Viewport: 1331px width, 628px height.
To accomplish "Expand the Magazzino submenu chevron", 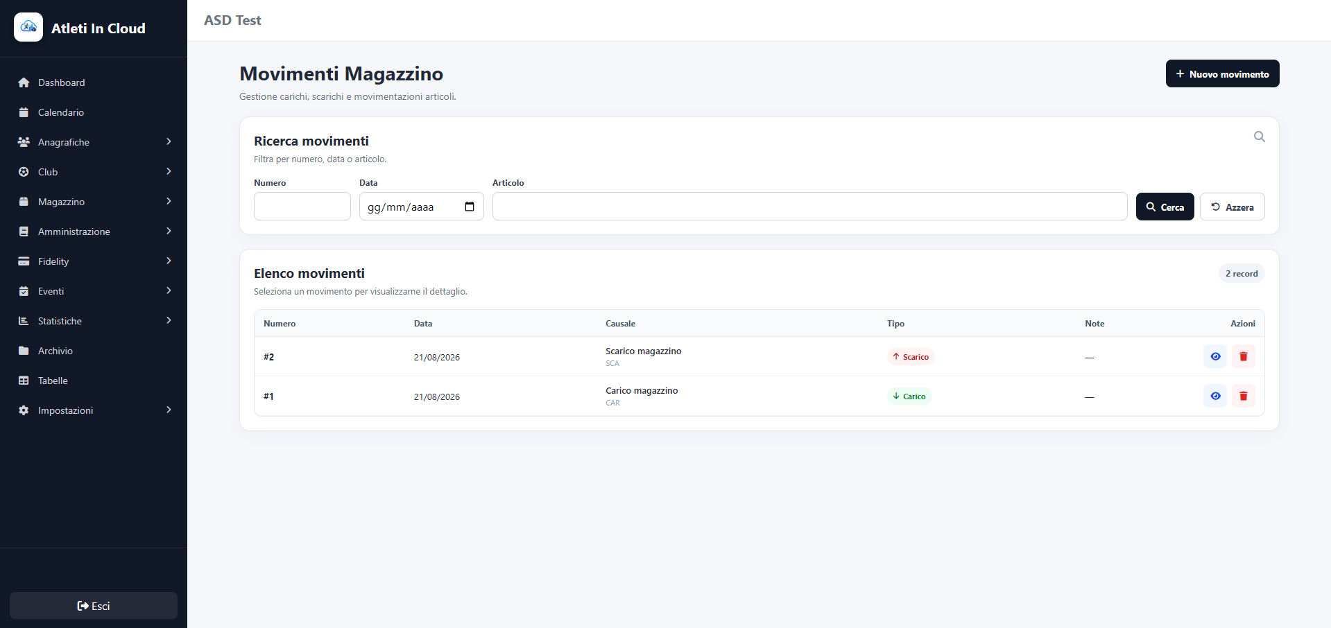I will pos(169,201).
